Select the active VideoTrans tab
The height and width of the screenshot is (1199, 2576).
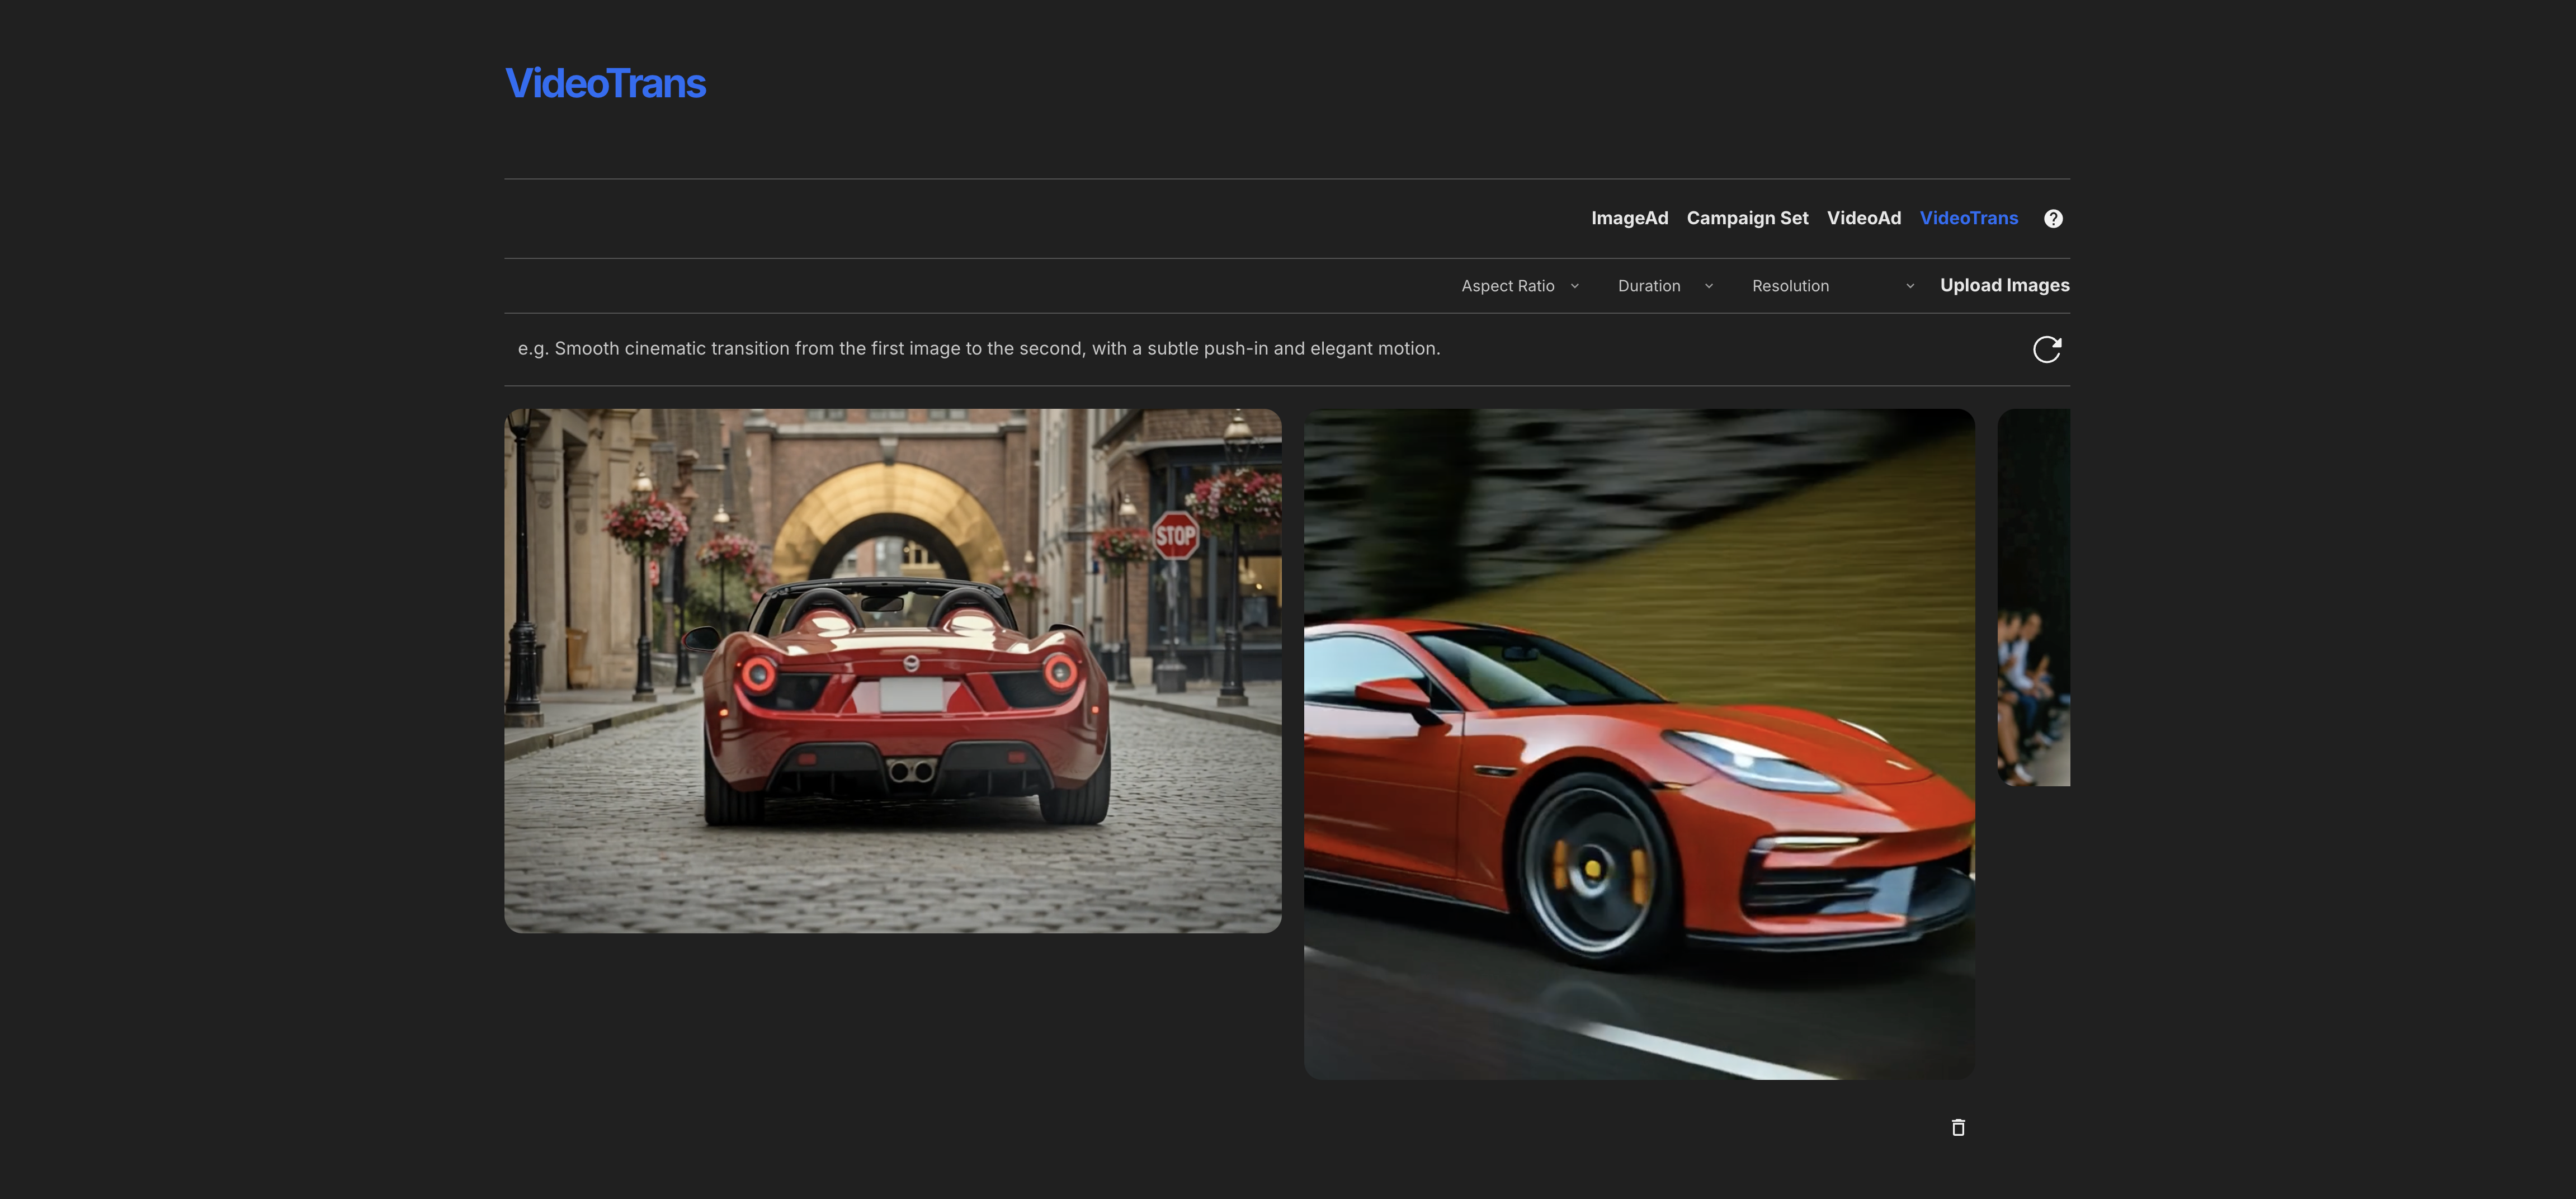click(x=1969, y=217)
